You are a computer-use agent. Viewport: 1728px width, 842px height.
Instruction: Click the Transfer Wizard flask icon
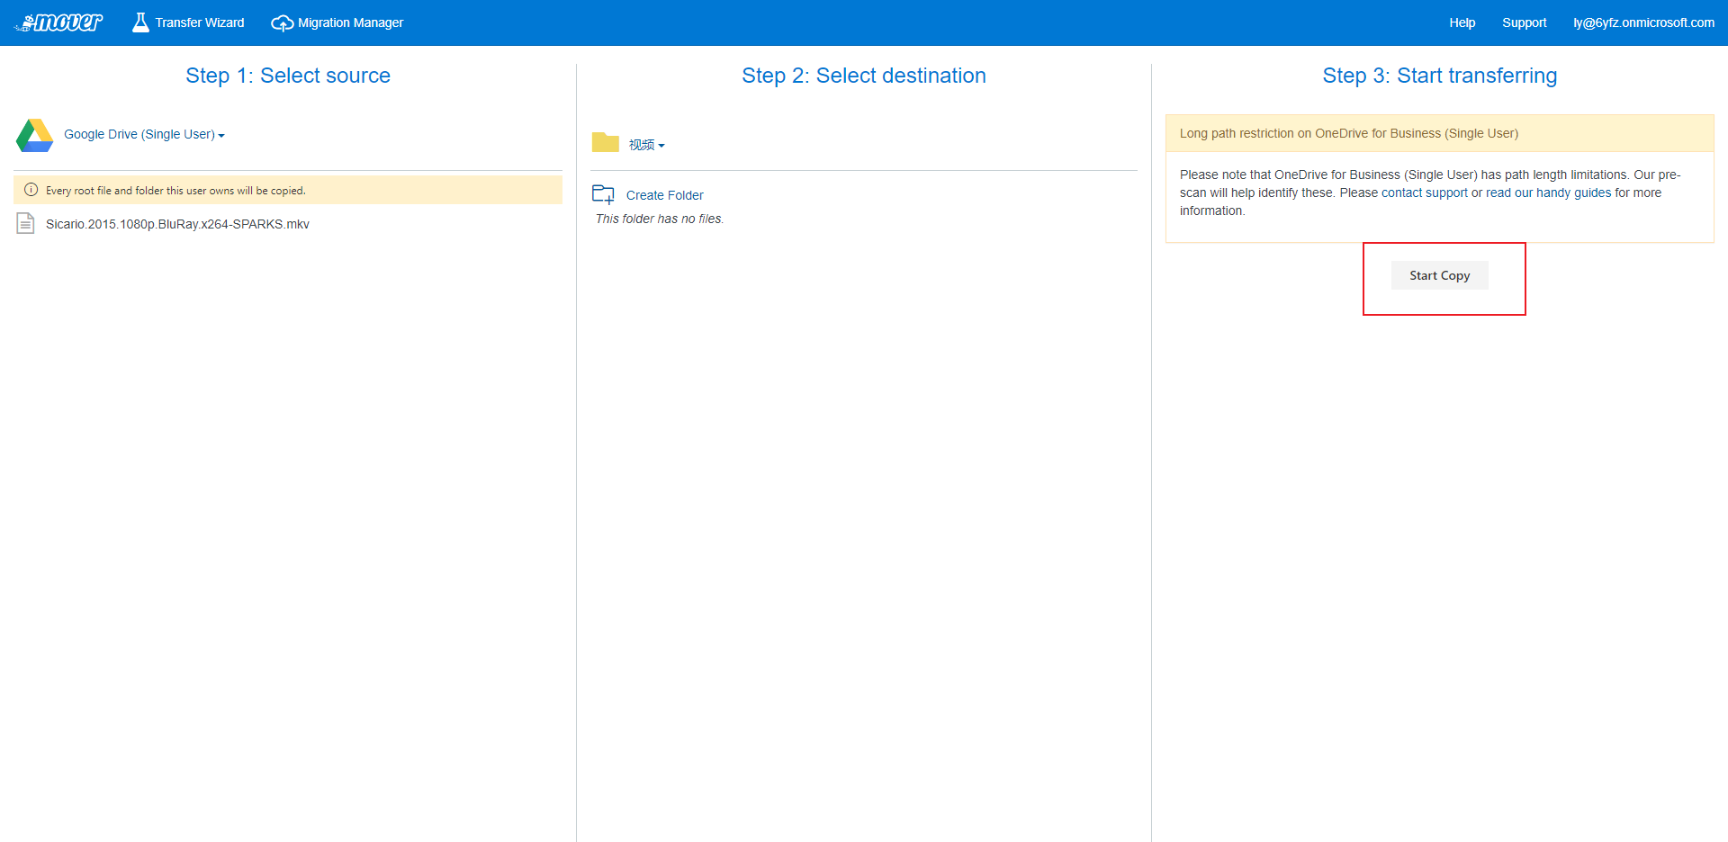pyautogui.click(x=140, y=22)
